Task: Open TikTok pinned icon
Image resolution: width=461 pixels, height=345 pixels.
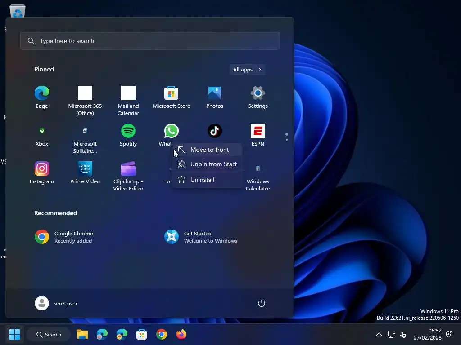Action: coord(215,131)
